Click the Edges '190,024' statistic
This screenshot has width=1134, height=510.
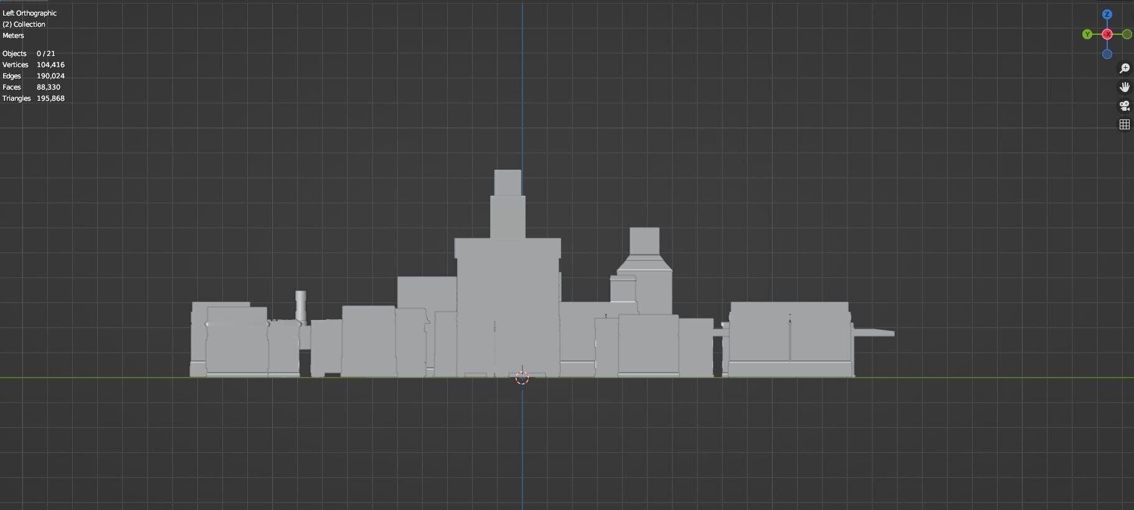click(50, 76)
